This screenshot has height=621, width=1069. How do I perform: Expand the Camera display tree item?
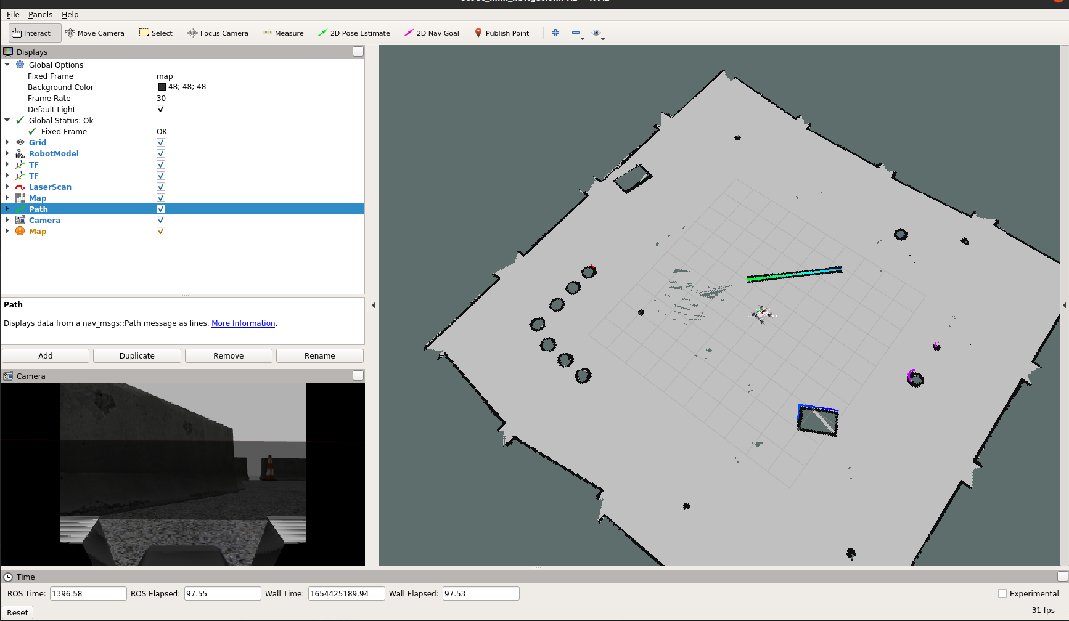click(x=7, y=221)
